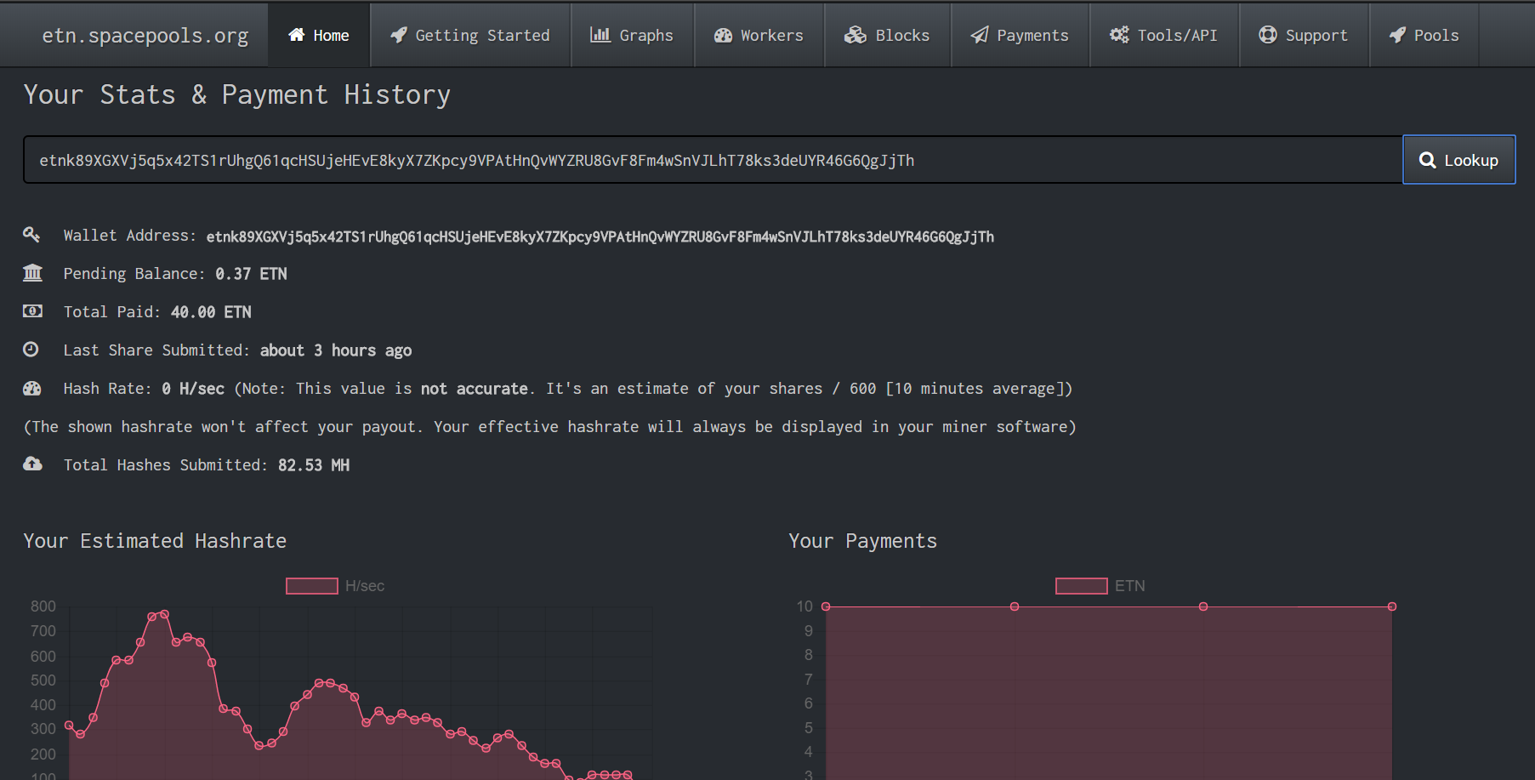1535x780 pixels.
Task: Open the Blocks tab
Action: click(887, 35)
